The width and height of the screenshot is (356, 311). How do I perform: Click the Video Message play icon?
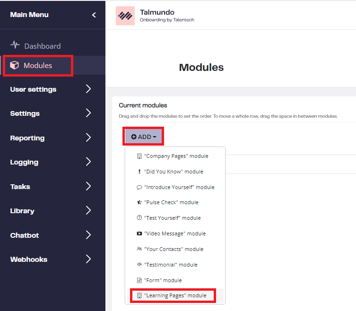coord(139,233)
